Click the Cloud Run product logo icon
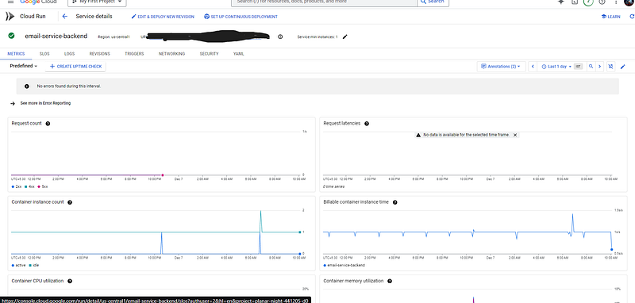This screenshot has width=635, height=303. pyautogui.click(x=10, y=17)
